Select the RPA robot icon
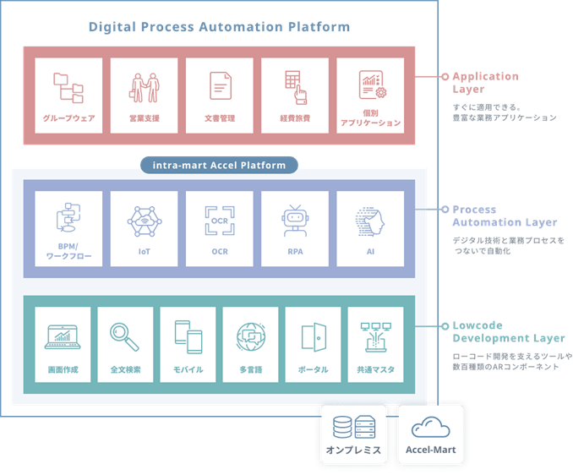 295,221
